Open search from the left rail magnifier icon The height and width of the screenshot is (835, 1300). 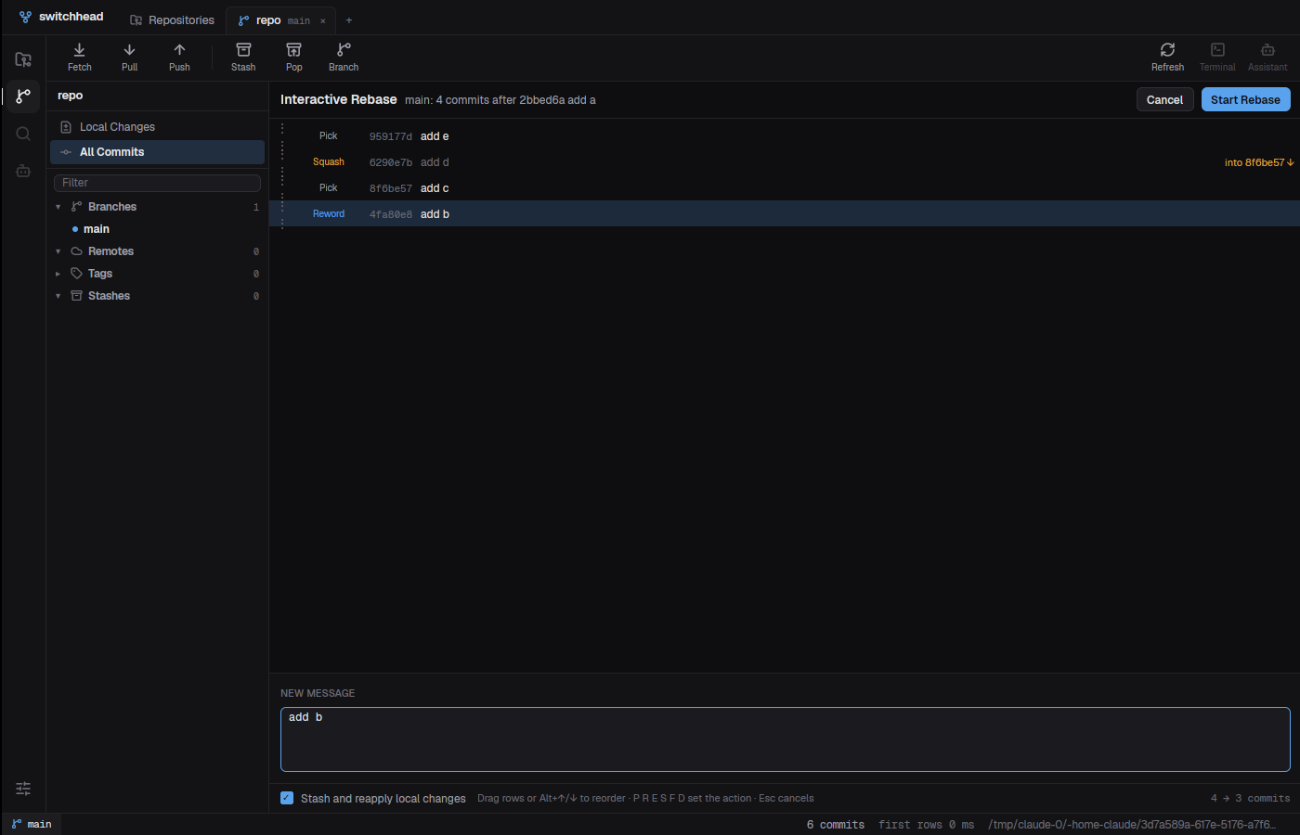coord(23,134)
